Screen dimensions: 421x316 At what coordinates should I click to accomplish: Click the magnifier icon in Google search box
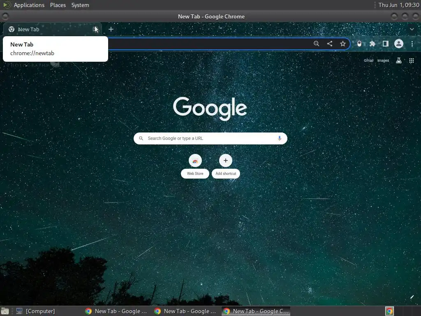pos(141,138)
